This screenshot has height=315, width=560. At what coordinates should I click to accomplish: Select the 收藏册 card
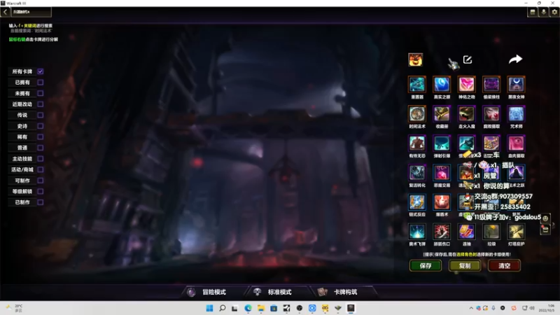point(442,114)
